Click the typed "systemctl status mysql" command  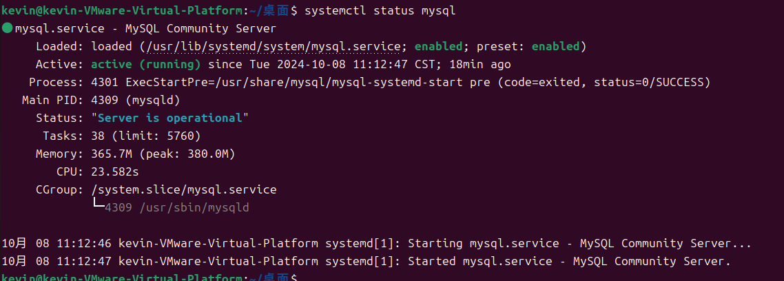380,10
